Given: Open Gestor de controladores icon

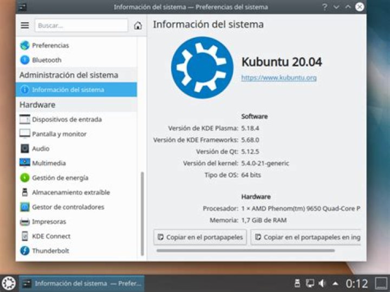Looking at the screenshot, I should pyautogui.click(x=24, y=207).
